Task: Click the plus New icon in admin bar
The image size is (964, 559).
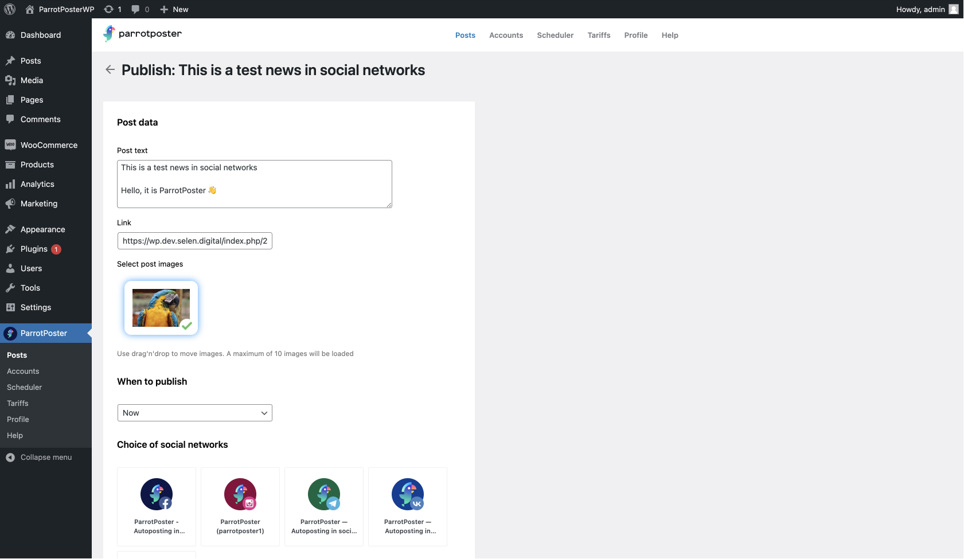Action: click(x=164, y=9)
